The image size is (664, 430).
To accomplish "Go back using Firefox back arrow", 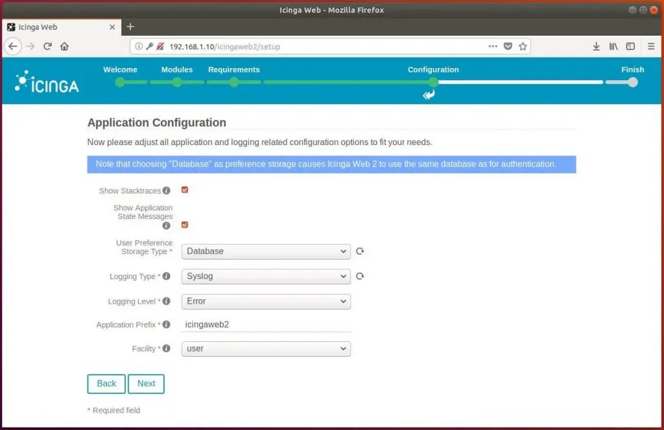I will point(13,47).
